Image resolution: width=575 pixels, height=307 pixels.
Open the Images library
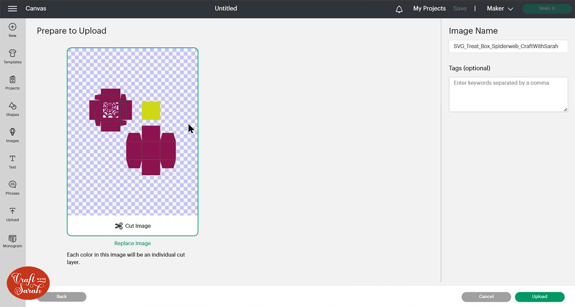(x=12, y=135)
